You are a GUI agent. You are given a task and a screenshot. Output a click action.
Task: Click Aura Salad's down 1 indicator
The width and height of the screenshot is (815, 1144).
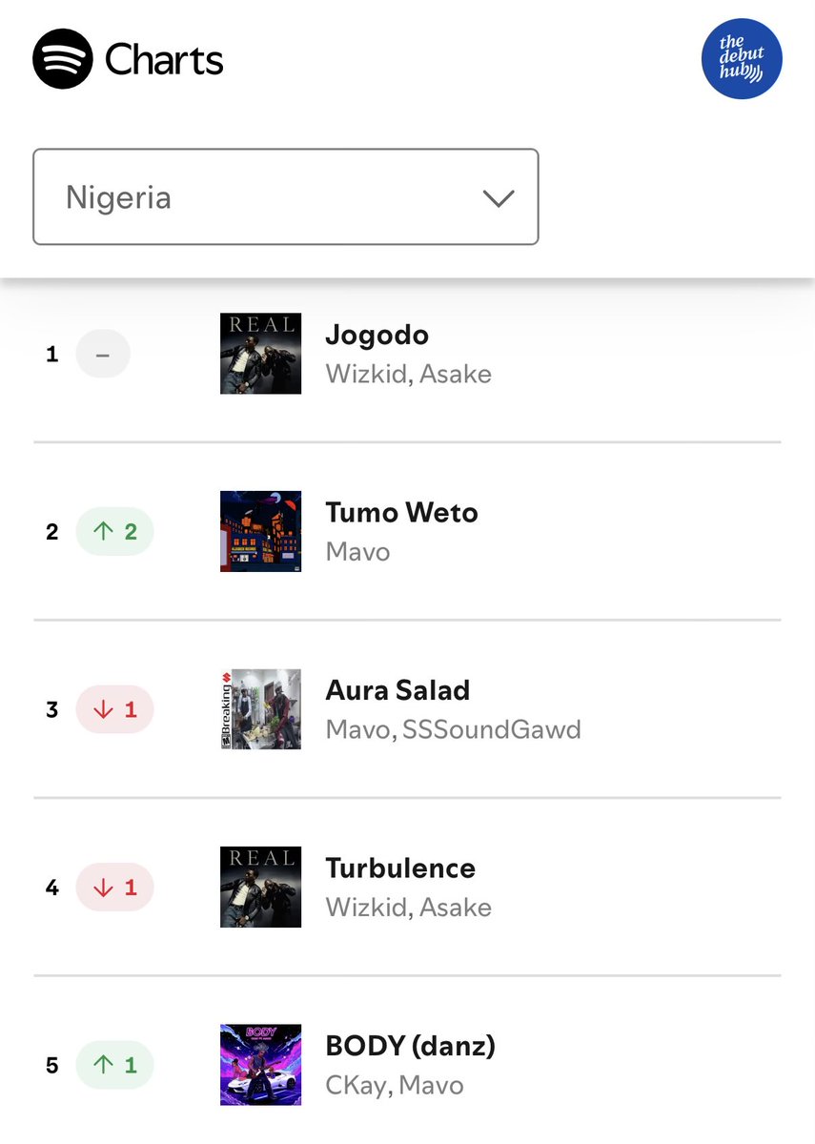click(x=114, y=709)
